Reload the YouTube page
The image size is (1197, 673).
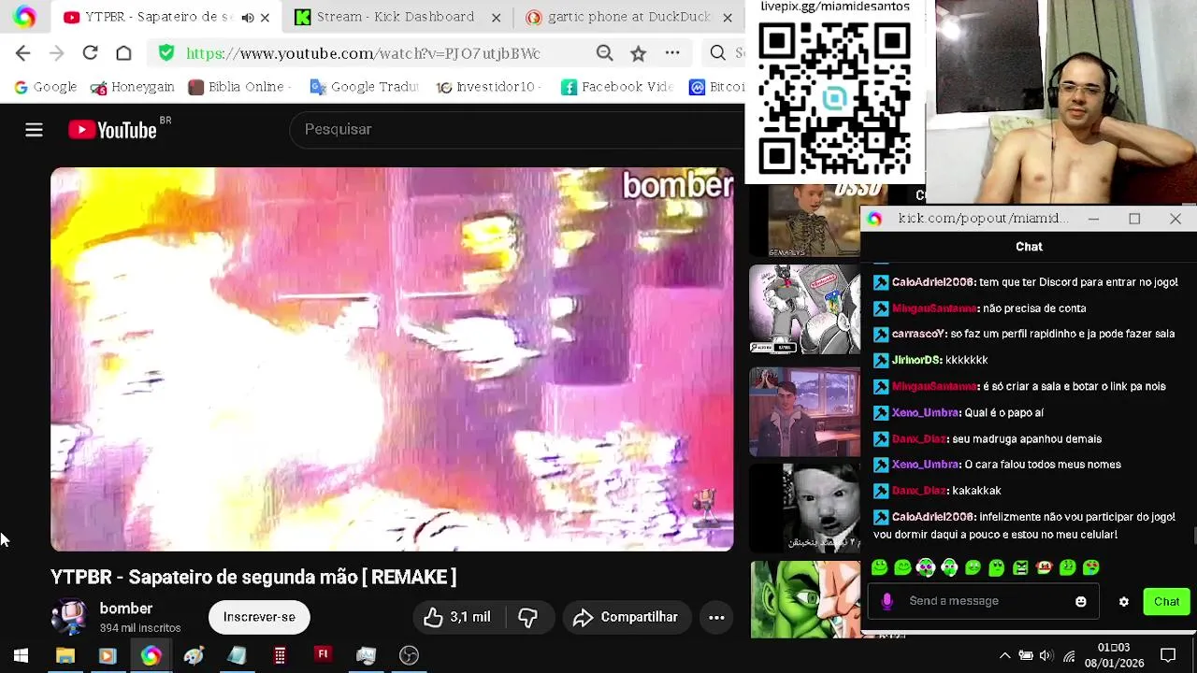(90, 53)
